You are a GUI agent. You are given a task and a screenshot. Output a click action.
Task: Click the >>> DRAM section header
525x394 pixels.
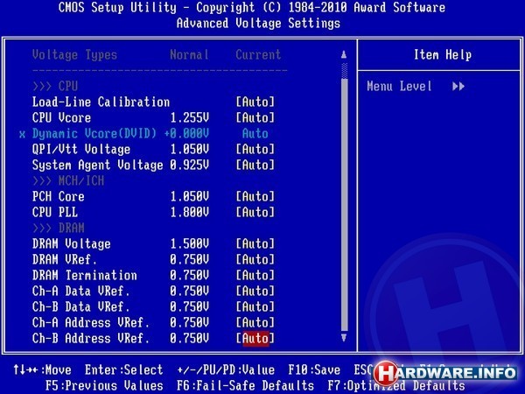[59, 228]
